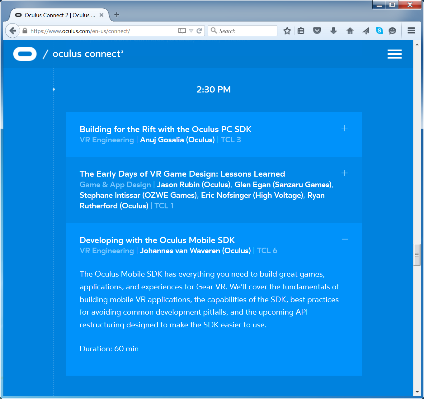424x399 pixels.
Task: Click the paper plane send icon
Action: 366,31
